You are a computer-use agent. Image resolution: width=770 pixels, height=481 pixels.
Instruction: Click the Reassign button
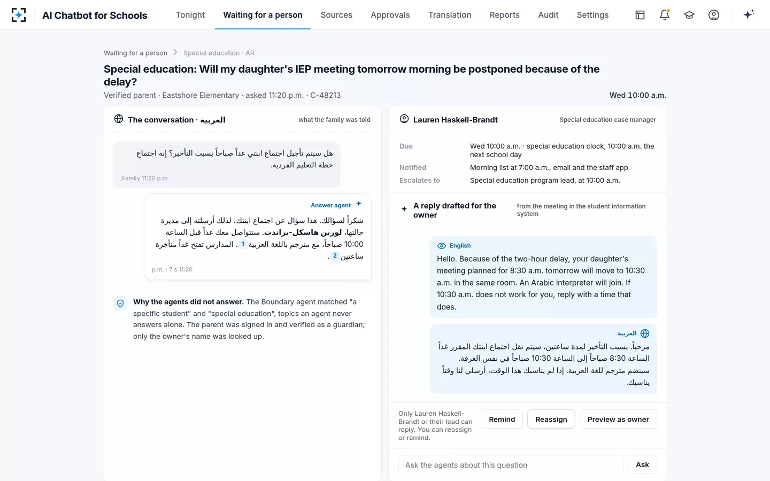pos(551,420)
